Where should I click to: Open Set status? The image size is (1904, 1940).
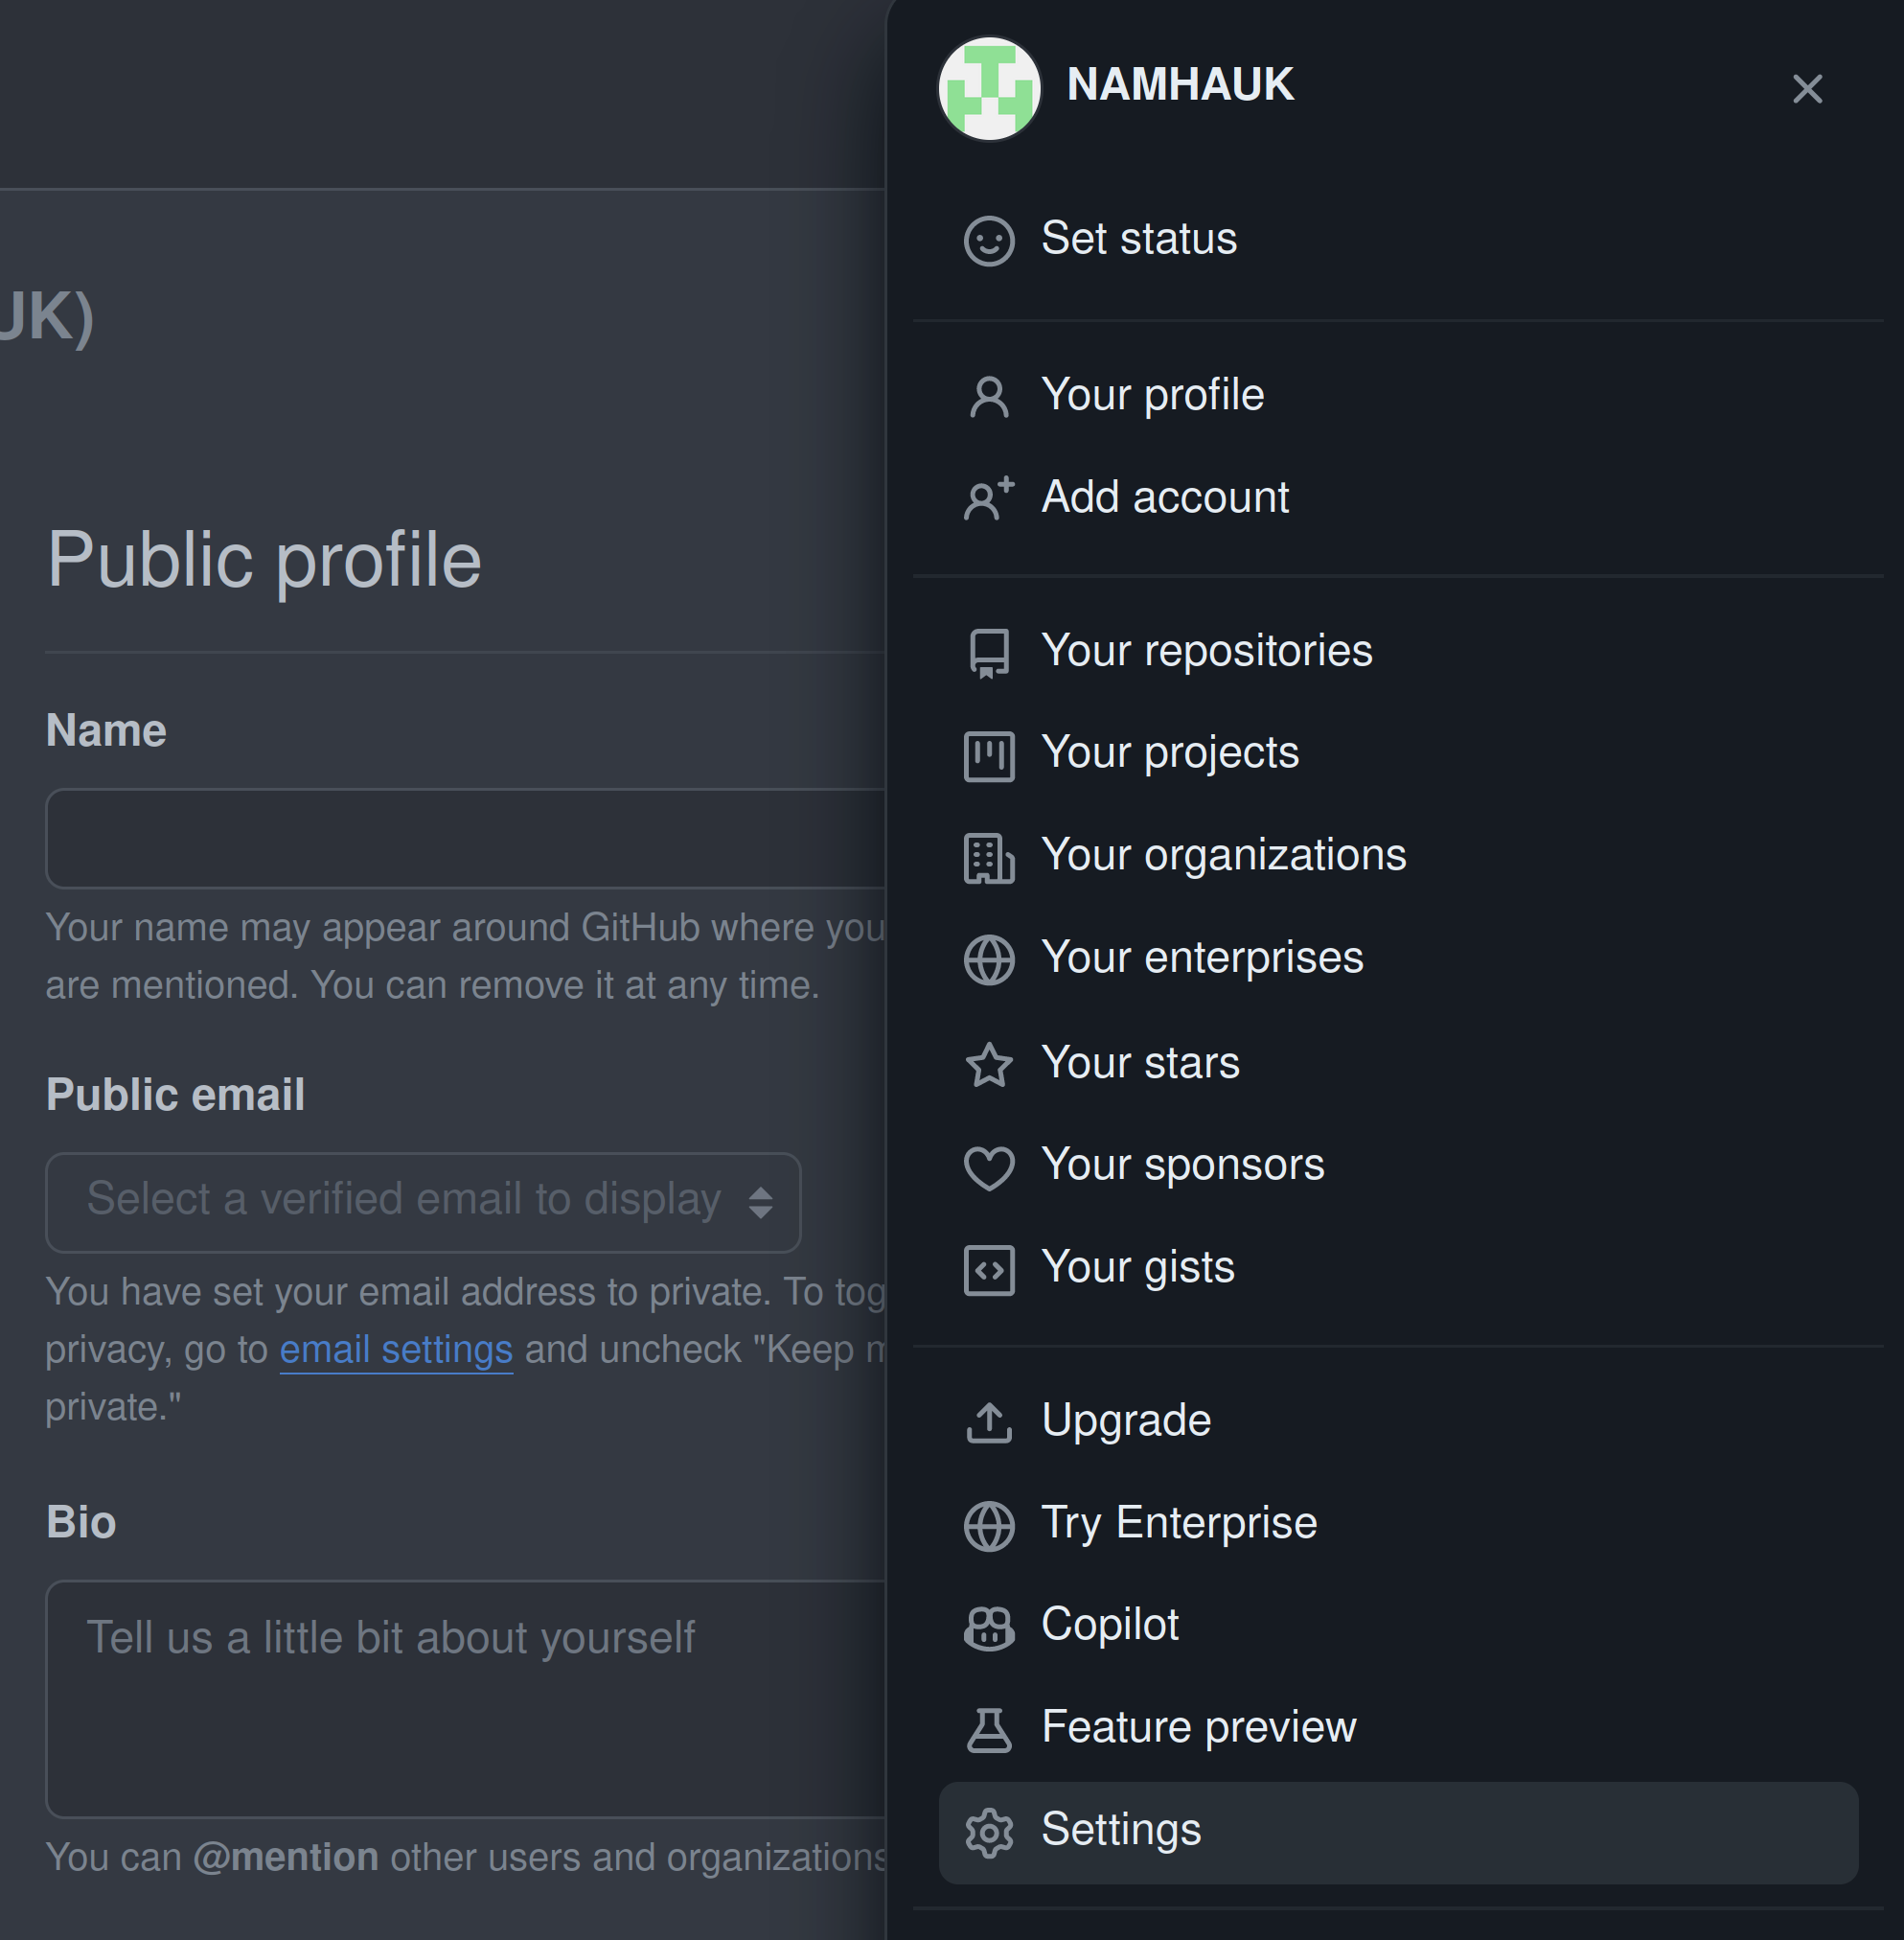1398,241
